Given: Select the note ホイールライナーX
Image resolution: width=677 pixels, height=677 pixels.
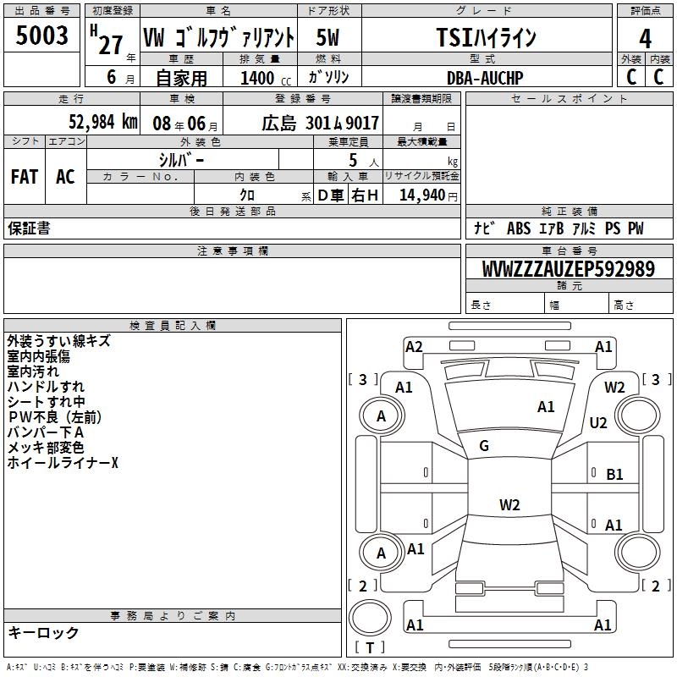Looking at the screenshot, I should [63, 463].
